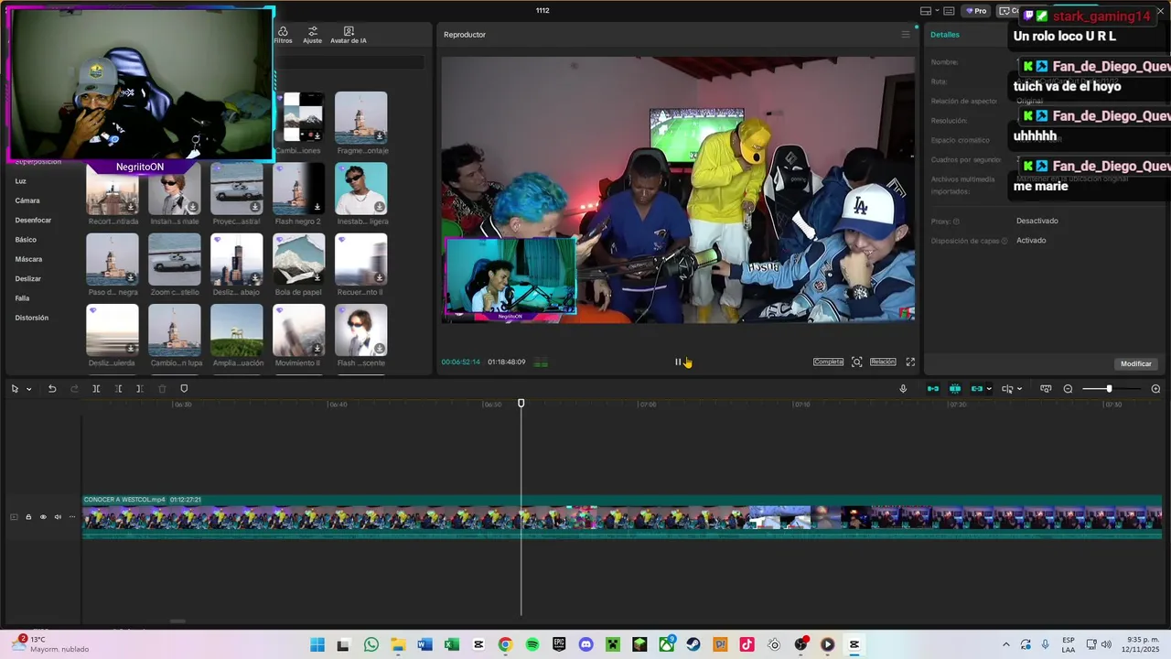Open the Reproductor panel hamburger menu

906,35
